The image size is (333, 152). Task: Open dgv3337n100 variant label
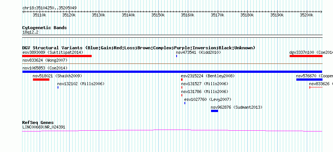311,52
